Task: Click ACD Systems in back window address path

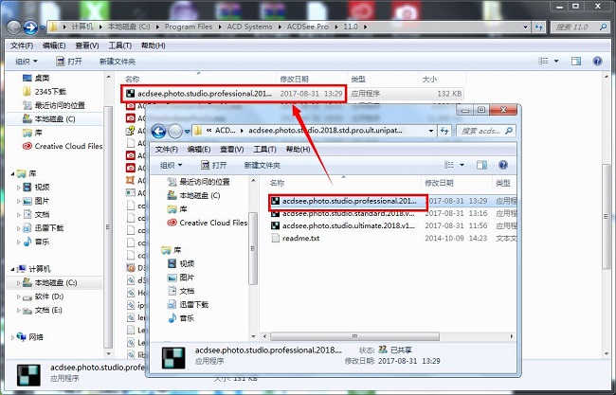Action: (249, 27)
